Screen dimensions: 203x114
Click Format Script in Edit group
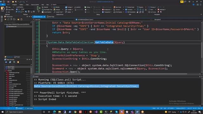pos(130,7)
